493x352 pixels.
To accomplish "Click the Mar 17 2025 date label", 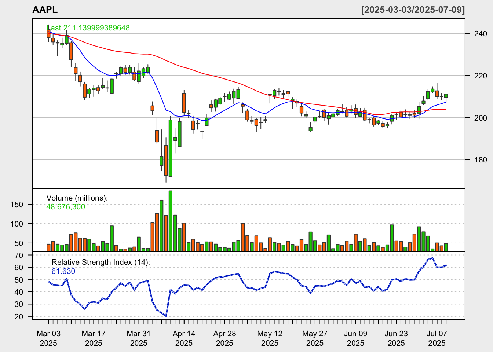I will click(x=94, y=338).
